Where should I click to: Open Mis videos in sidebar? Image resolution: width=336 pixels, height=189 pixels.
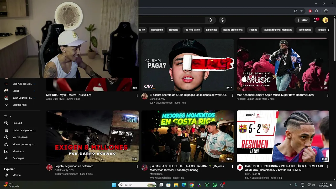(x=20, y=151)
